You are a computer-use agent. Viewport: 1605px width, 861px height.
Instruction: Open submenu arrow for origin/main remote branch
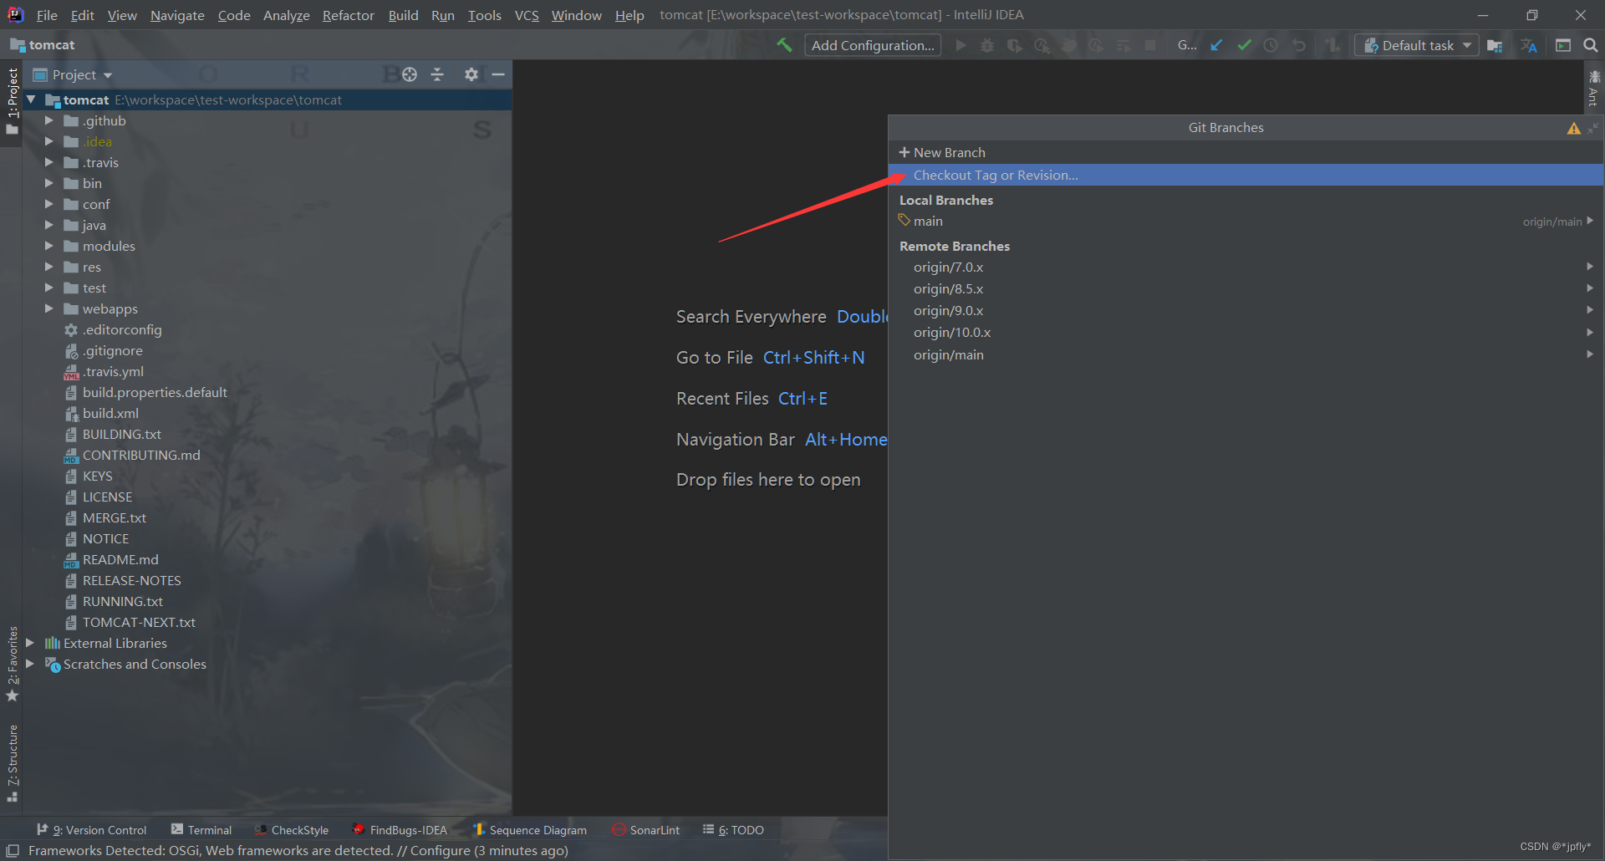click(1590, 354)
